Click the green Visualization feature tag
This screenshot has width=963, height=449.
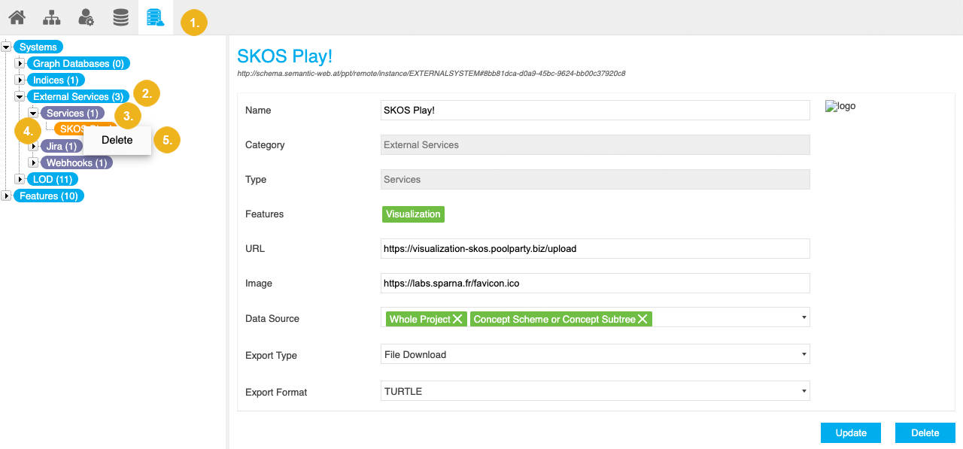[413, 214]
